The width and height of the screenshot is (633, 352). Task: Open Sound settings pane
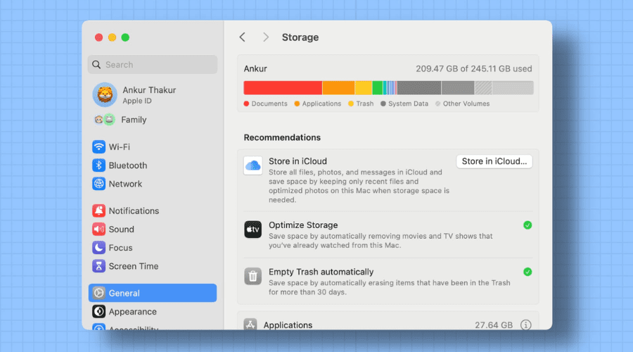click(153, 229)
